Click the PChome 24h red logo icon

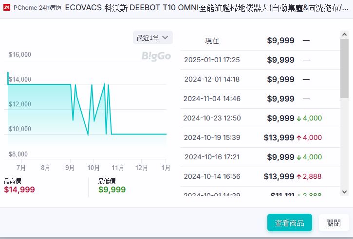pyautogui.click(x=7, y=8)
